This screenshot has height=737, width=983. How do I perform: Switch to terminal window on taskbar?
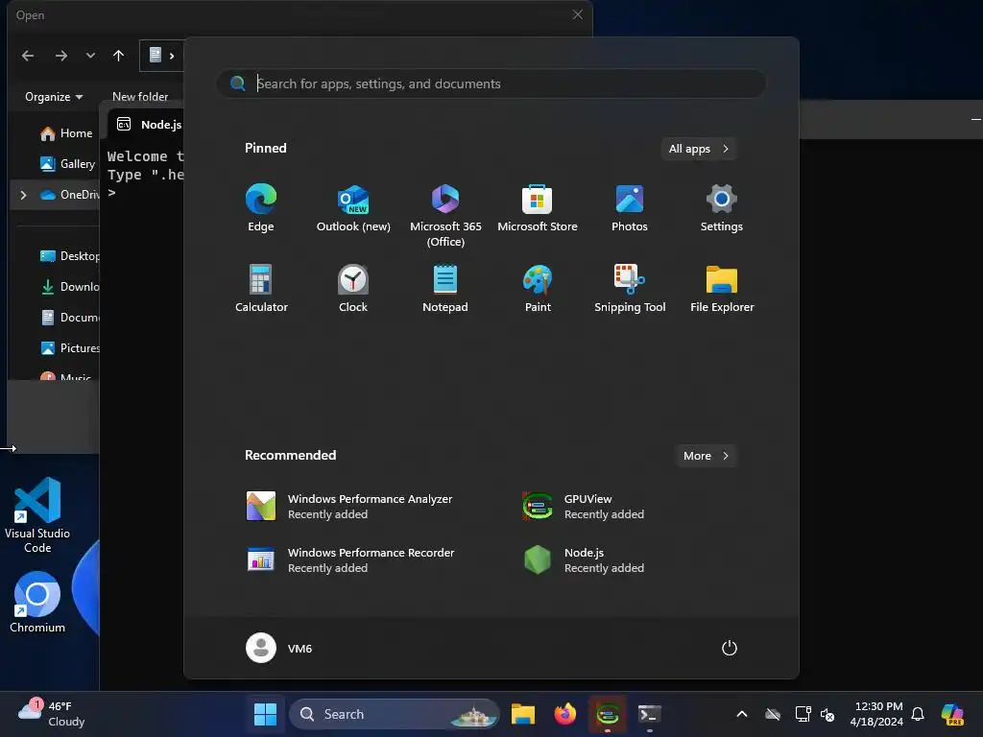[x=649, y=714]
